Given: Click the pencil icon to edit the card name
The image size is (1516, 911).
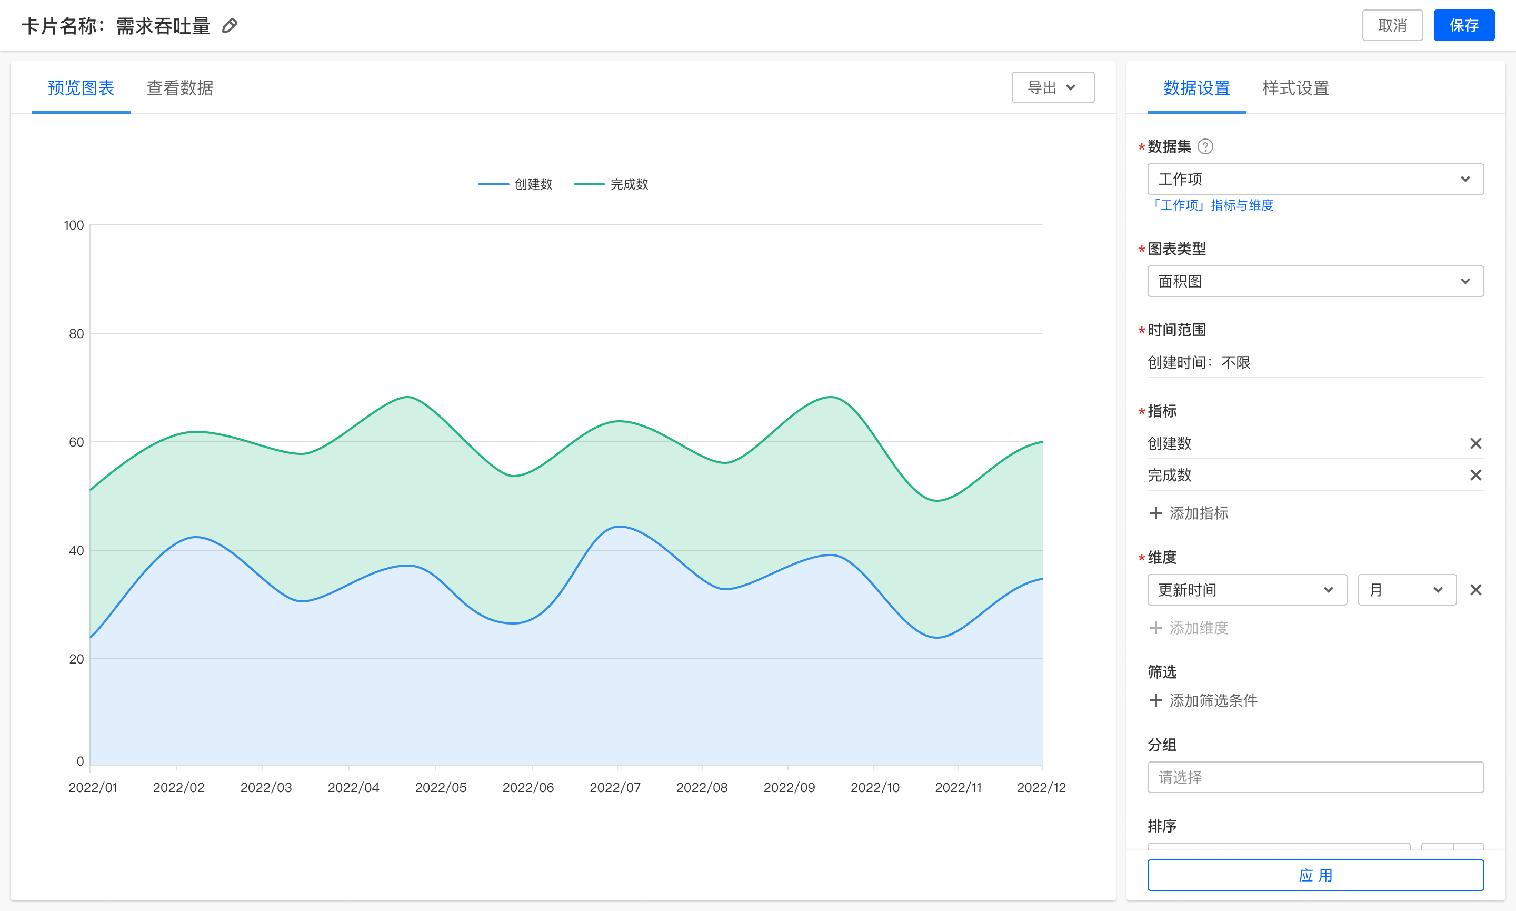Looking at the screenshot, I should pyautogui.click(x=230, y=26).
